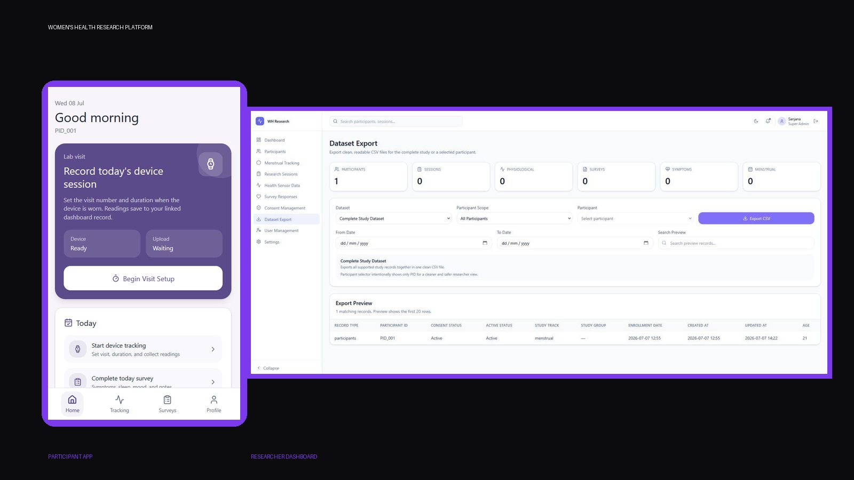Open Dashboard in the researcher sidebar

coord(286,140)
